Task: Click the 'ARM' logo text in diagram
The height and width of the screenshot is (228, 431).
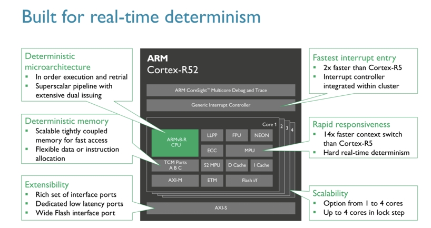Action: [158, 58]
